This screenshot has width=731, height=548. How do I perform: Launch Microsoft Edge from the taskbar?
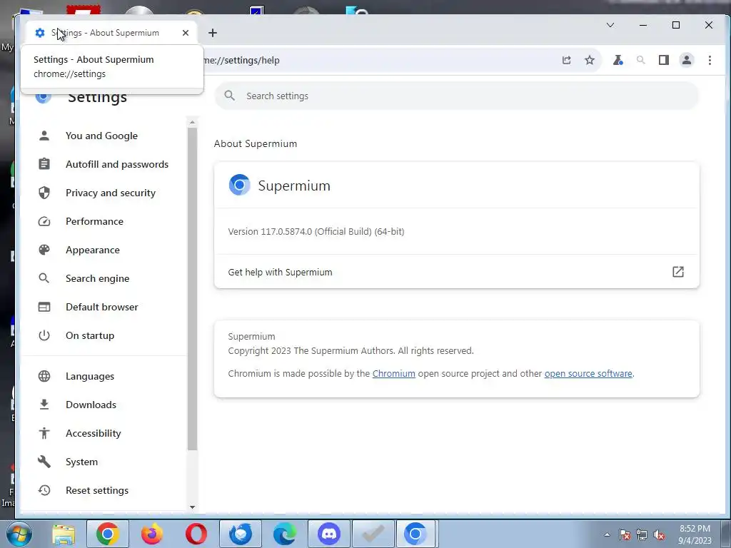[285, 534]
